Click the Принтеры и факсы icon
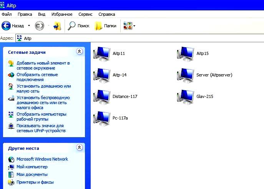The width and height of the screenshot is (264, 189). 11,182
